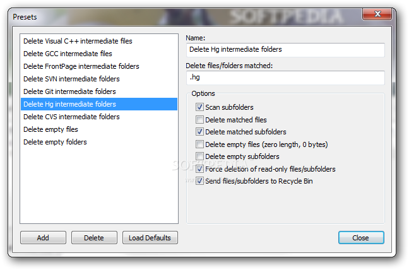The image size is (409, 270).
Task: Click Load Defaults button
Action: click(x=150, y=238)
